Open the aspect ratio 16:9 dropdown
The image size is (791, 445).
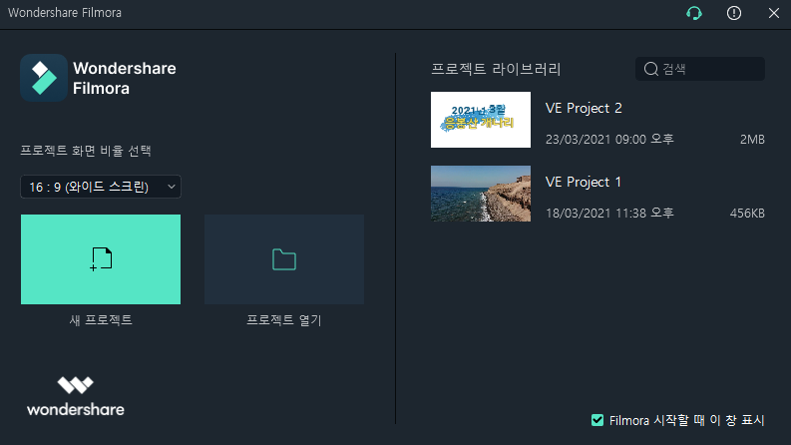click(101, 187)
